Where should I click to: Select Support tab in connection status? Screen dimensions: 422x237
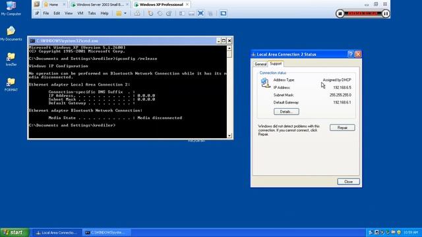coord(276,64)
